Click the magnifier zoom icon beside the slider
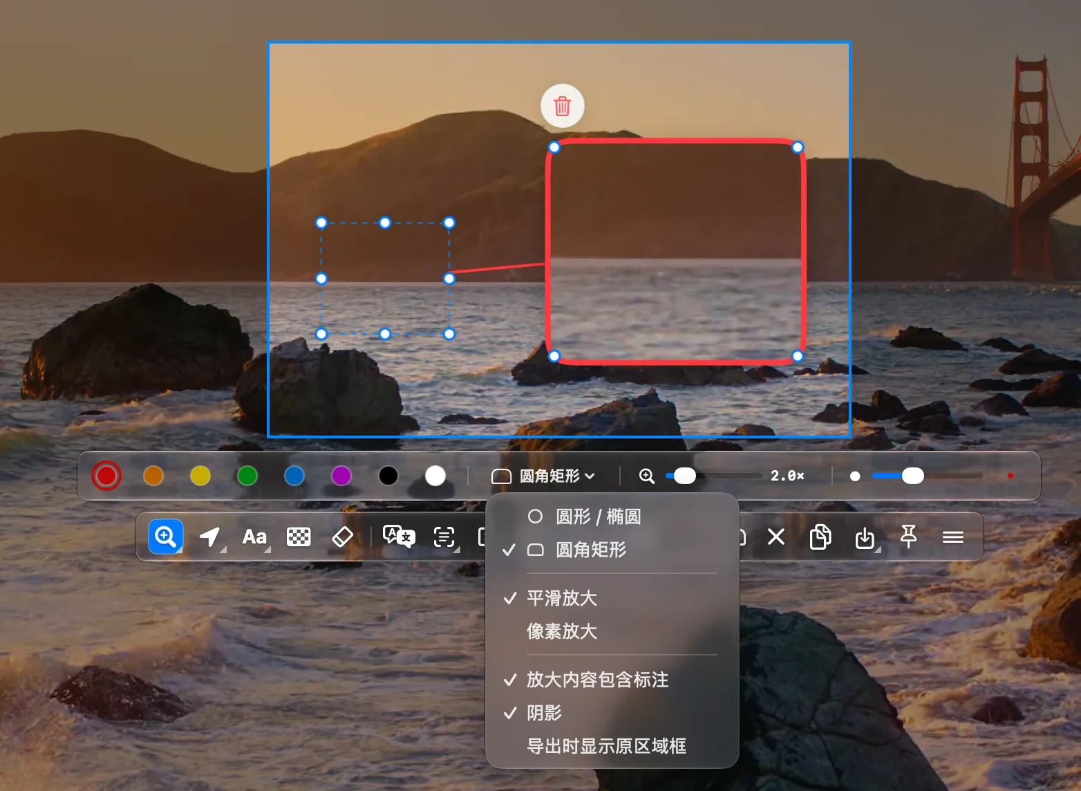The height and width of the screenshot is (791, 1081). [647, 476]
